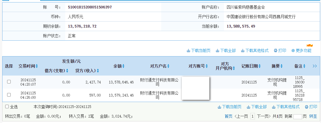321x123 pixels.
Task: Click download icon beside bottom 下载当前页
Action: coord(219,107)
